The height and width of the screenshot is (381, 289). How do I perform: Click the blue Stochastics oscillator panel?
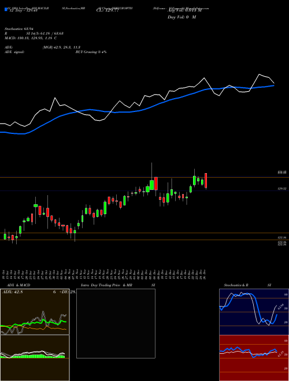click(x=254, y=312)
